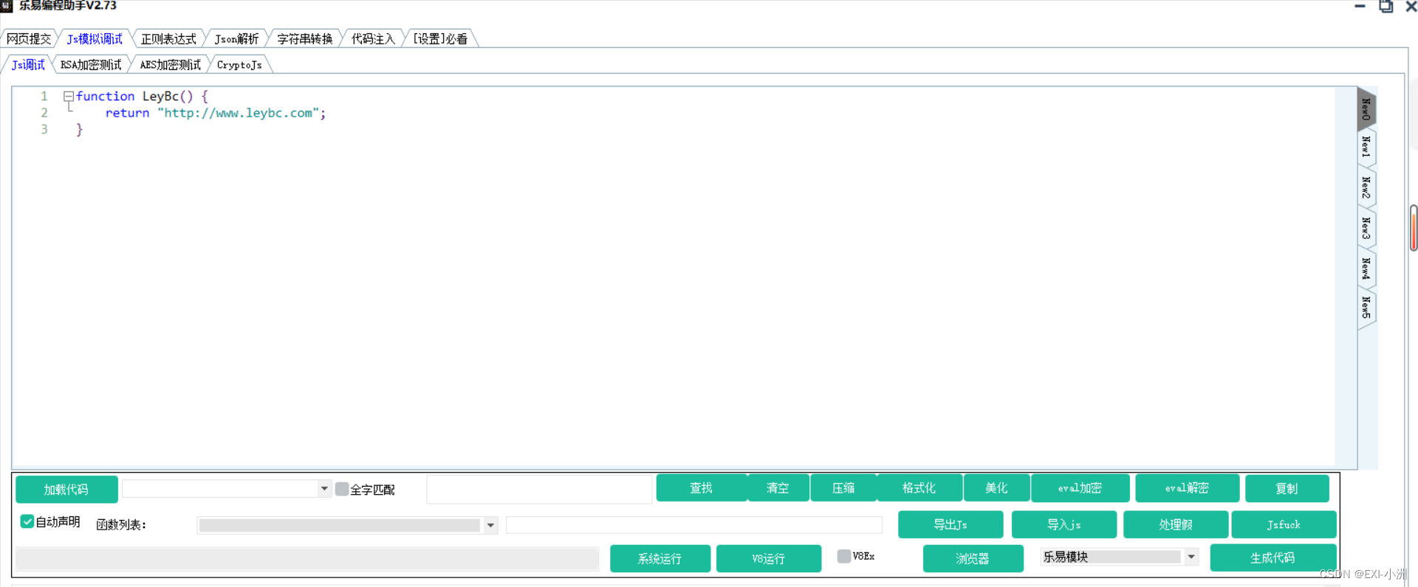The height and width of the screenshot is (587, 1418).
Task: Click the 乐易编程助手 app icon in title bar
Action: point(7,6)
